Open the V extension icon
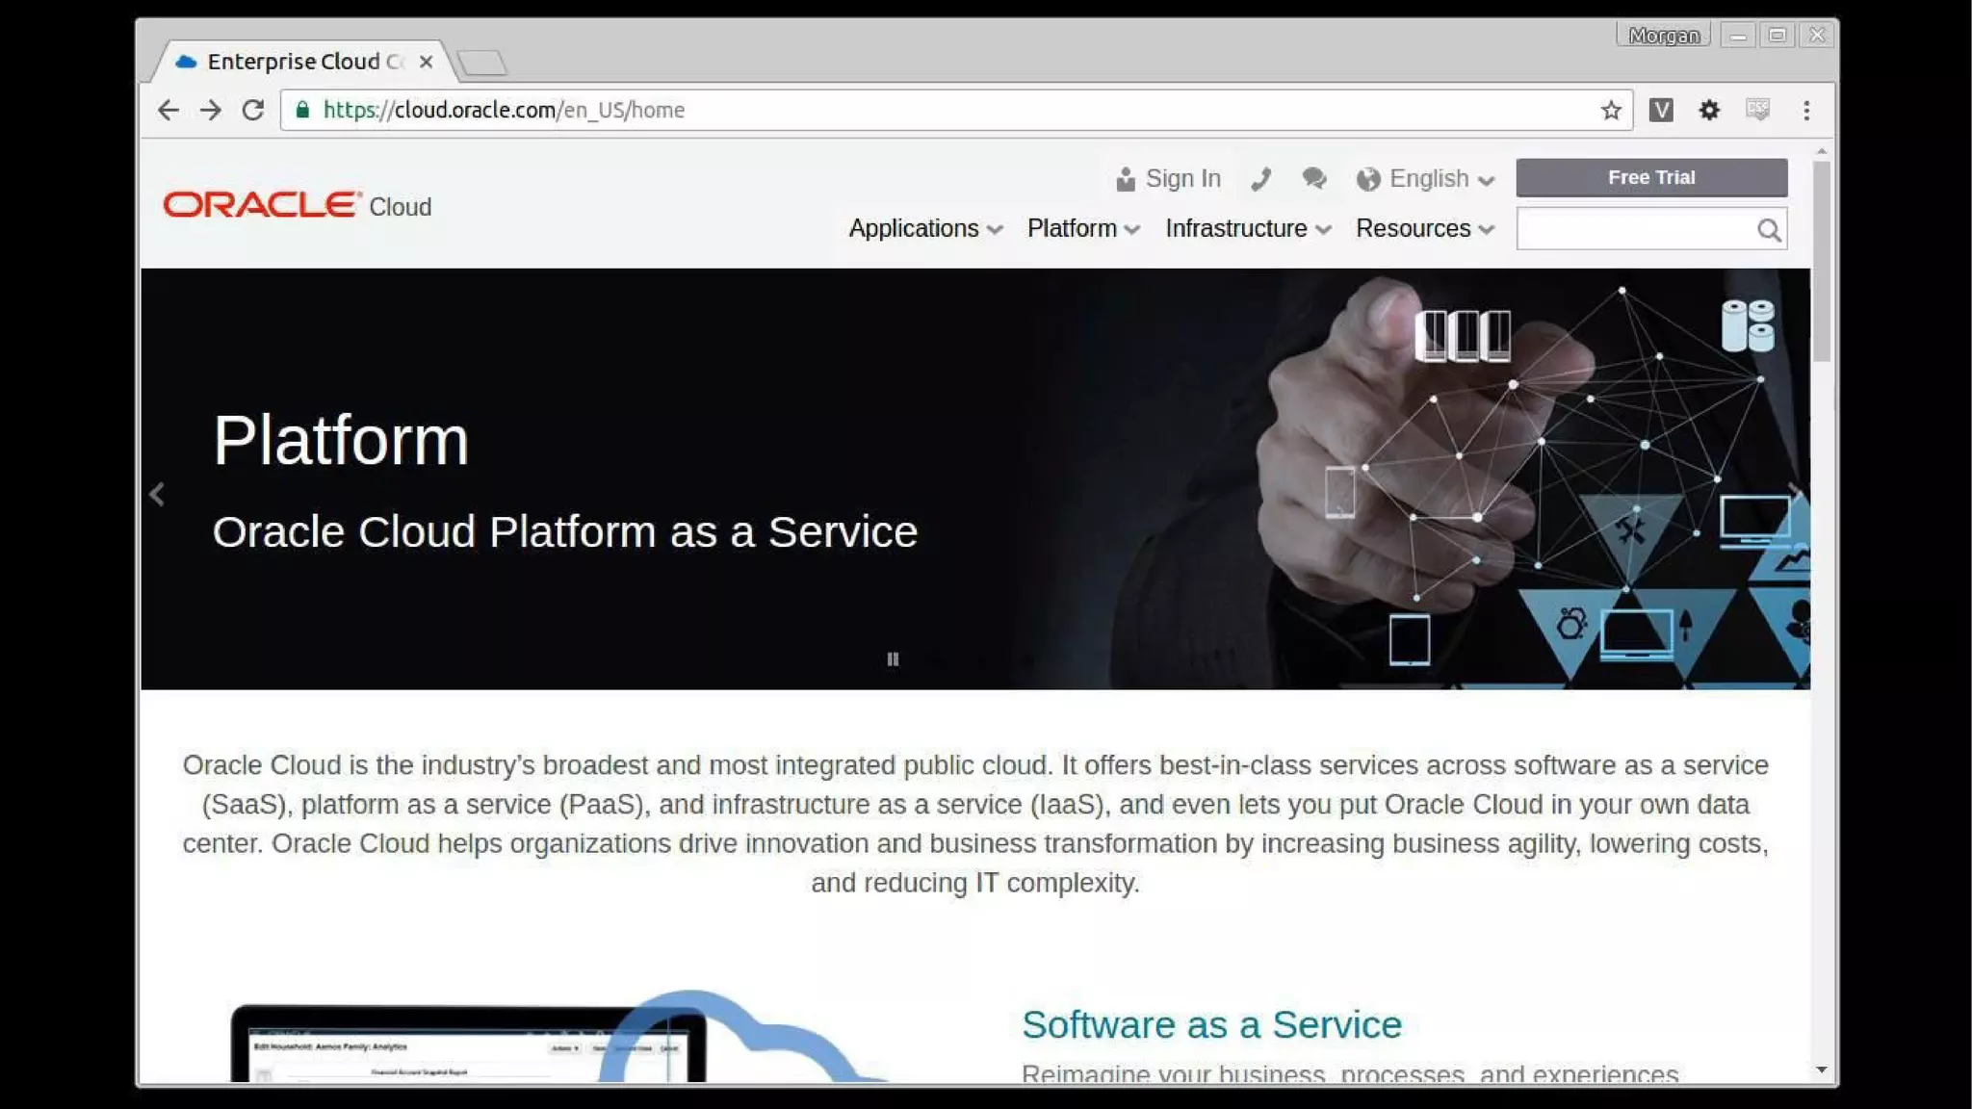 [1661, 110]
